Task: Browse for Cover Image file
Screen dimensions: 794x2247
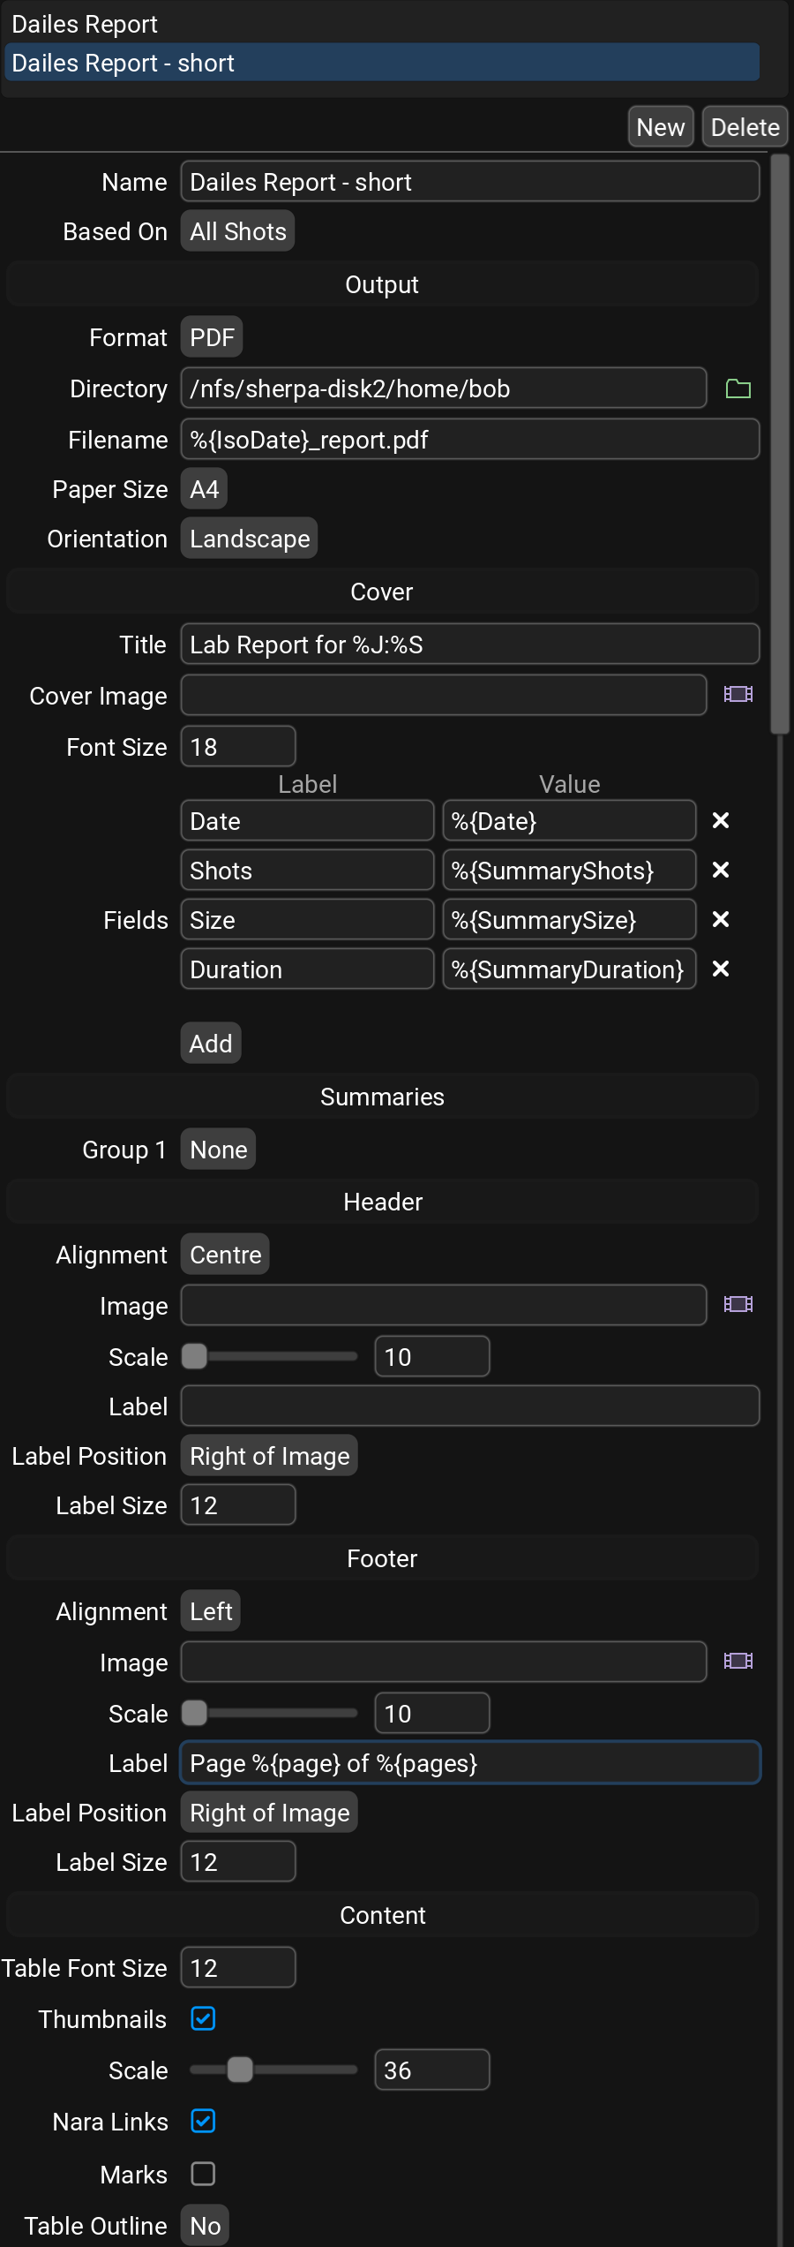Action: [x=738, y=695]
